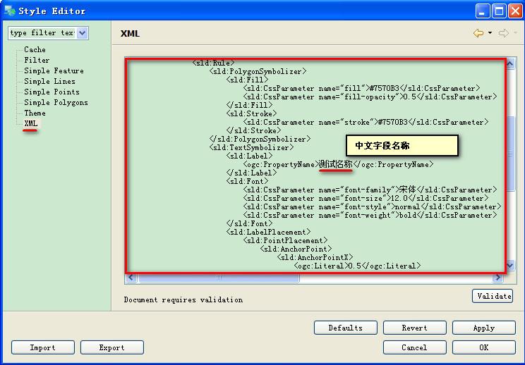The width and height of the screenshot is (525, 365).
Task: Click the font-size 12.0 CssParameter line
Action: point(366,198)
